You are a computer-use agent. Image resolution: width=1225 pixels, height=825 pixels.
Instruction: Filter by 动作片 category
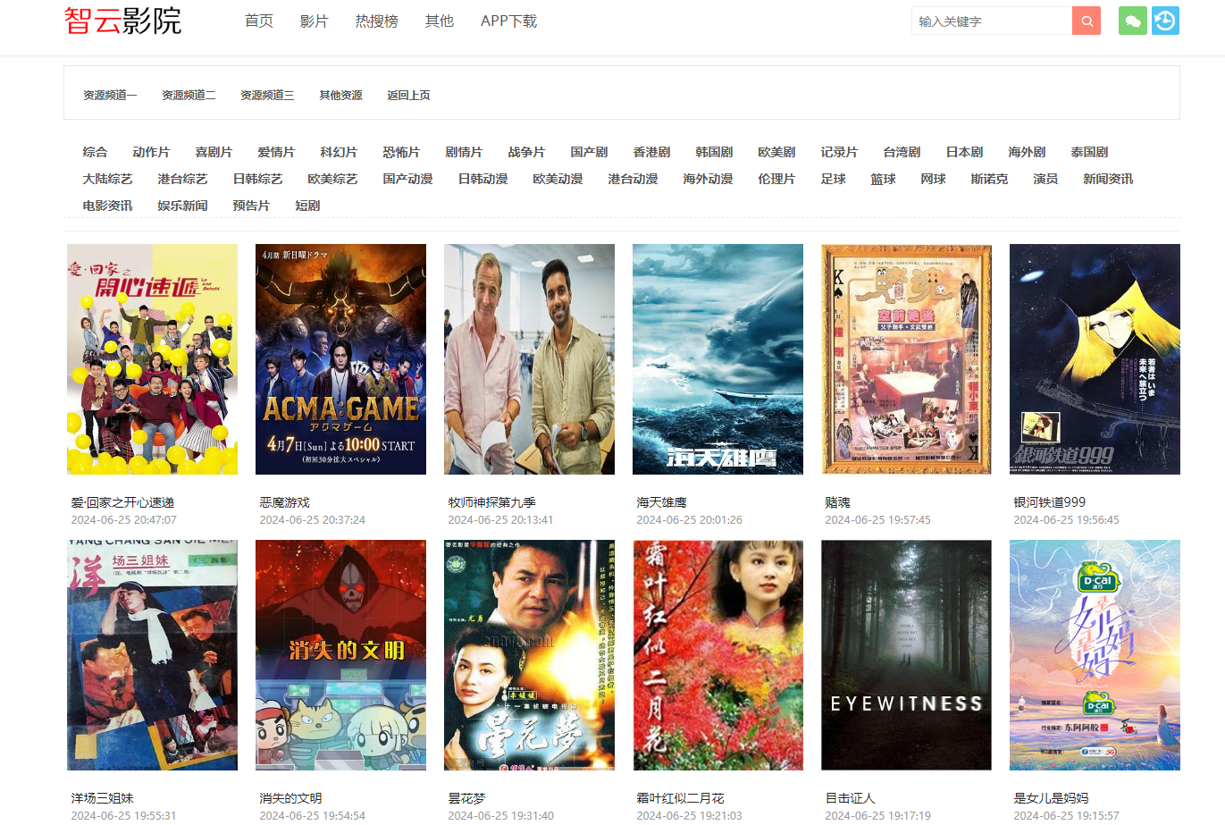(x=151, y=152)
